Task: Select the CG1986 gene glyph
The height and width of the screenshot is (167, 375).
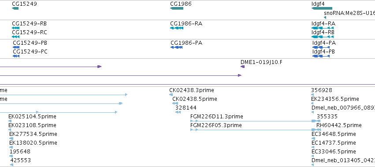Action: 177,8
